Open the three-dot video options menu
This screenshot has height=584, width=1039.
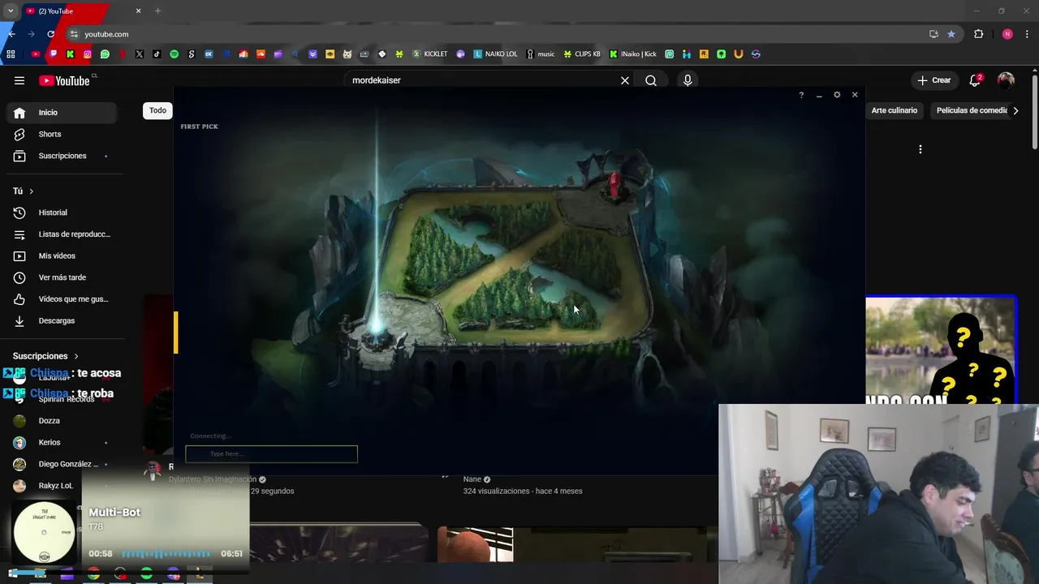pyautogui.click(x=920, y=149)
